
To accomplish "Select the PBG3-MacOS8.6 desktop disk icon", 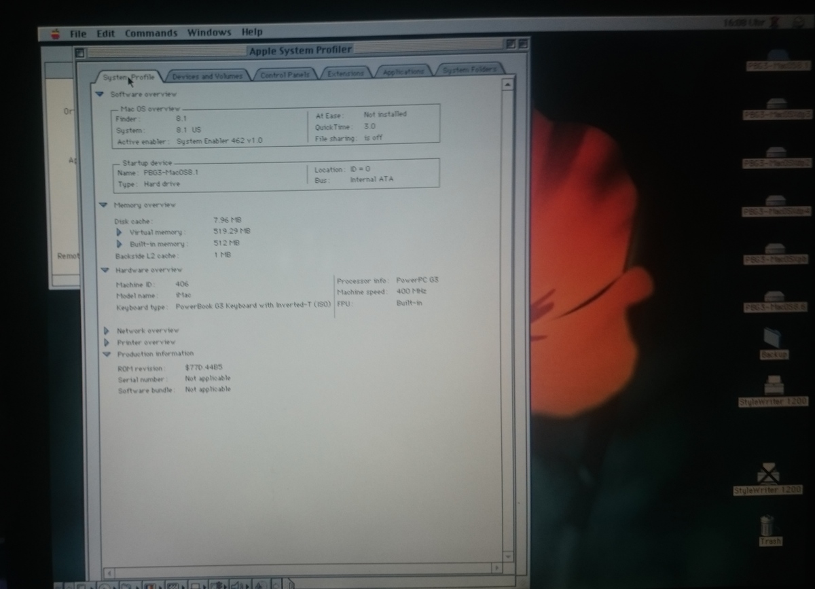I will click(x=776, y=302).
